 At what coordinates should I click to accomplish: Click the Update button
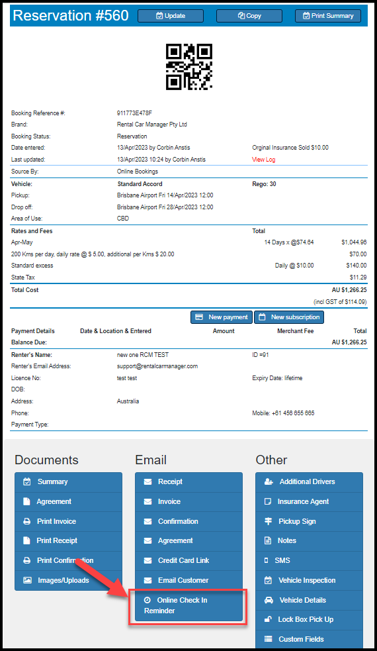171,16
